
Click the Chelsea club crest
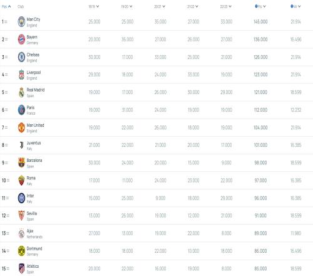pos(21,57)
